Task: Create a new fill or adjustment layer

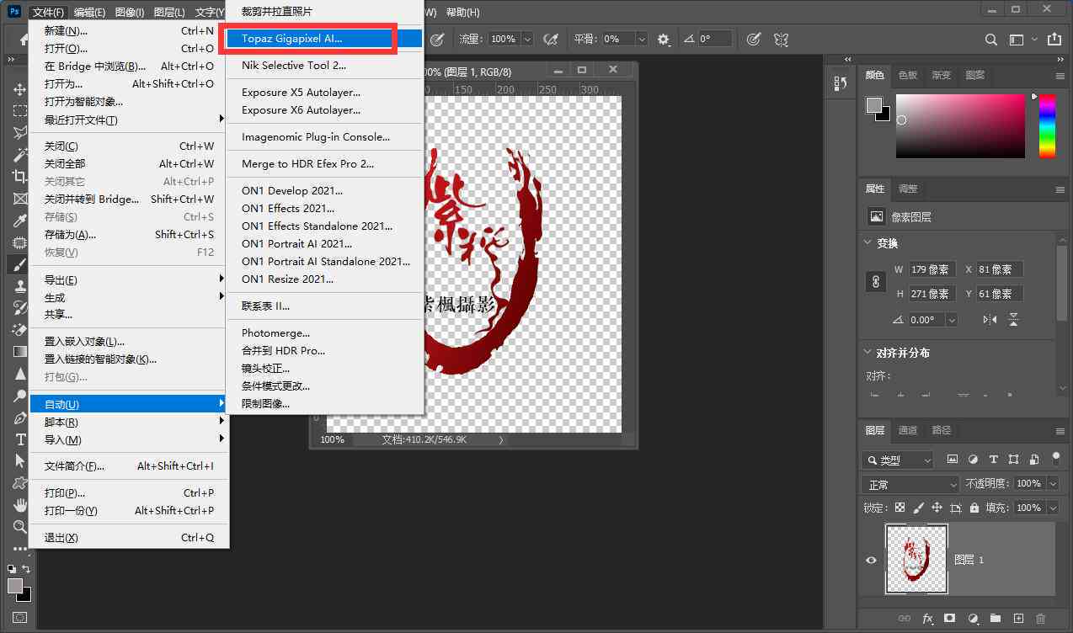Action: pyautogui.click(x=973, y=619)
